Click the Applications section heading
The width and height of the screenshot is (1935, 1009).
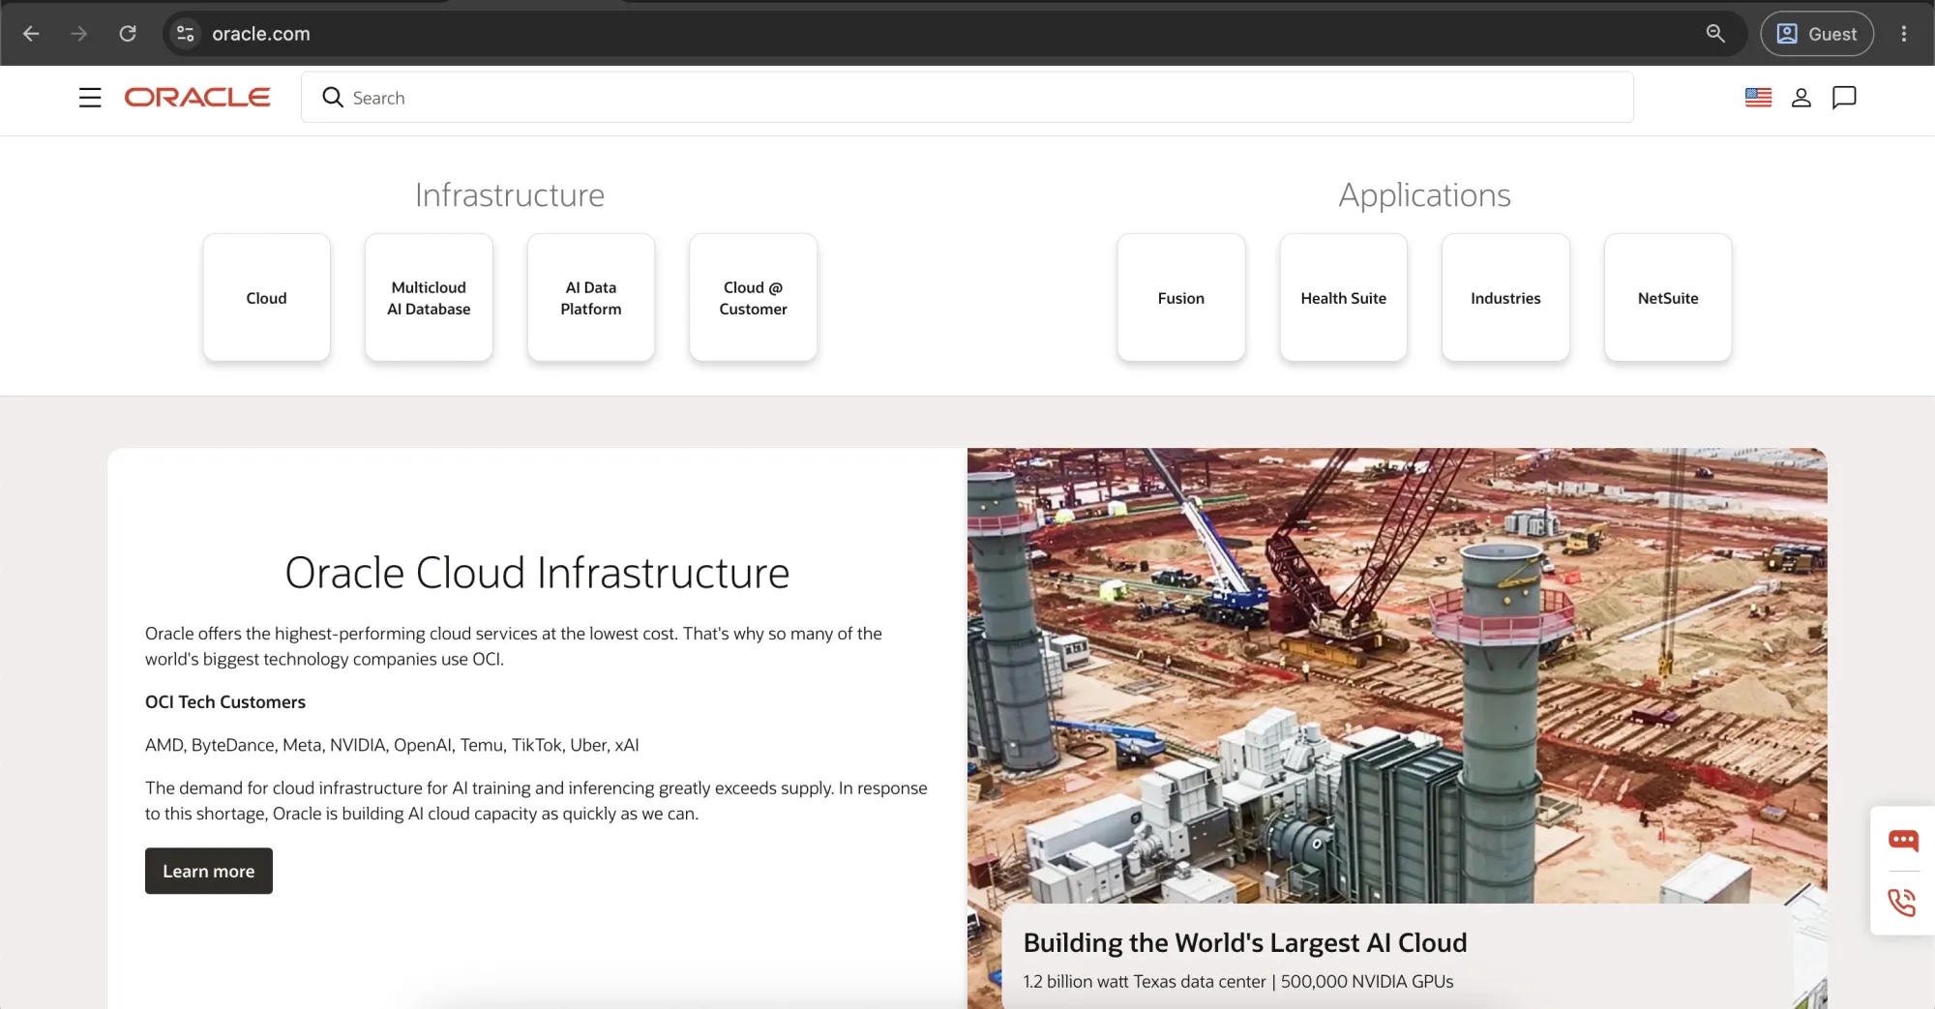(1424, 195)
